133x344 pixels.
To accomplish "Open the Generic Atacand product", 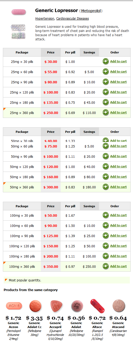I will (x=118, y=325).
